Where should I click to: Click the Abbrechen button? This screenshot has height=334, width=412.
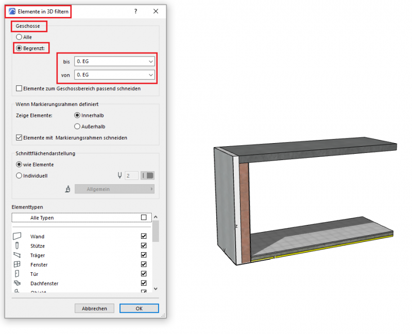click(94, 308)
